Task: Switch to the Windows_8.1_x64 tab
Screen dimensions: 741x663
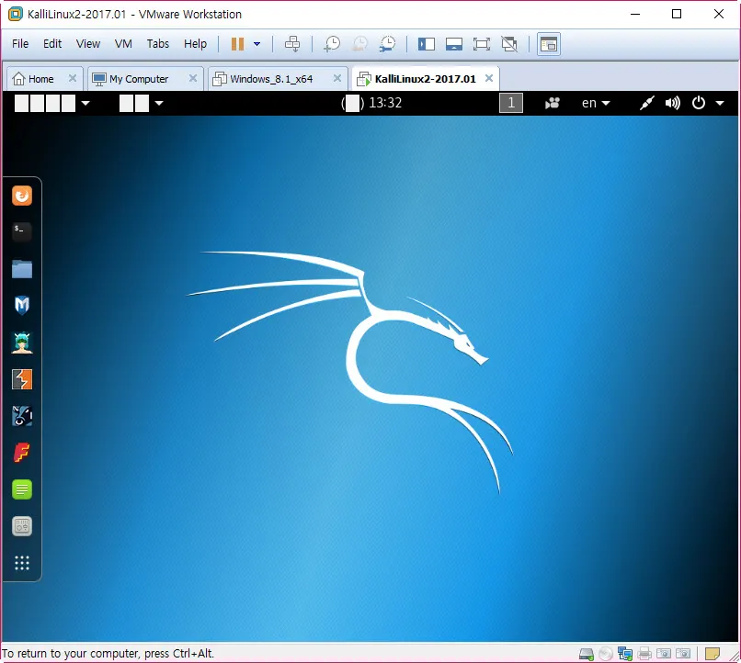Action: coord(271,79)
